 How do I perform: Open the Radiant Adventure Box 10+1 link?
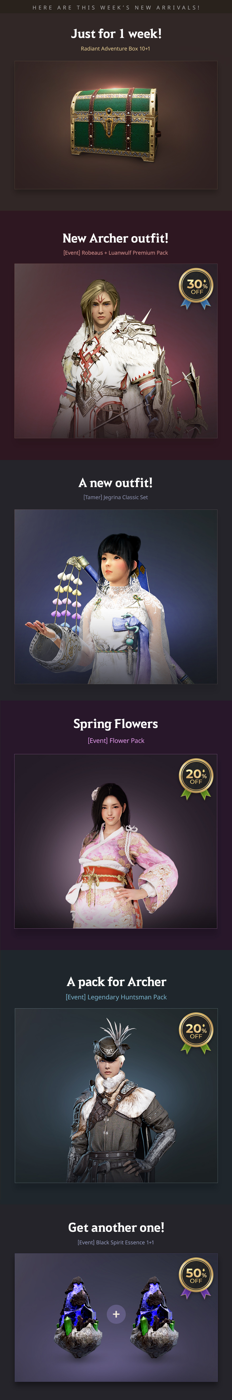point(116,49)
